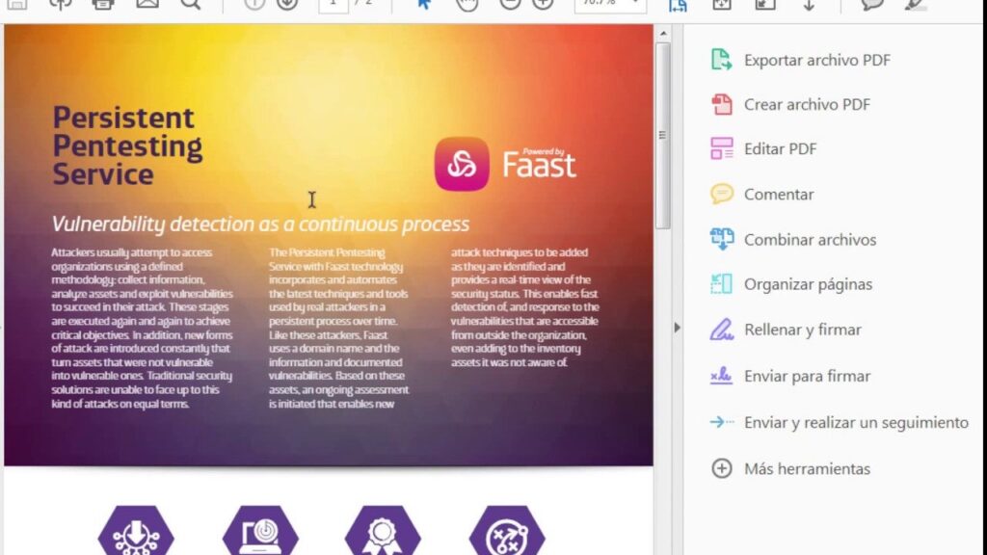Select the Rellenar y firmar pen icon
The image size is (987, 555).
click(x=721, y=330)
